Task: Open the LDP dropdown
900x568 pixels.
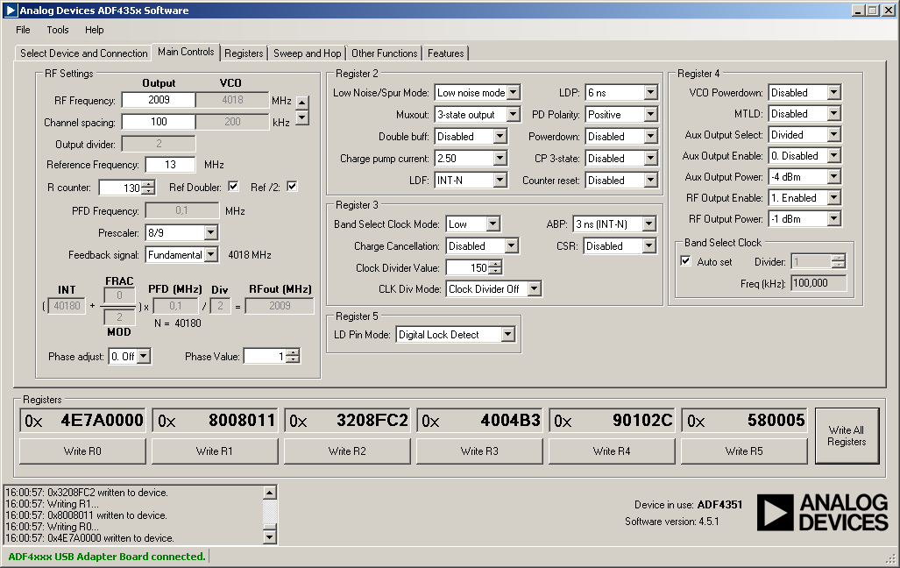Action: point(650,92)
